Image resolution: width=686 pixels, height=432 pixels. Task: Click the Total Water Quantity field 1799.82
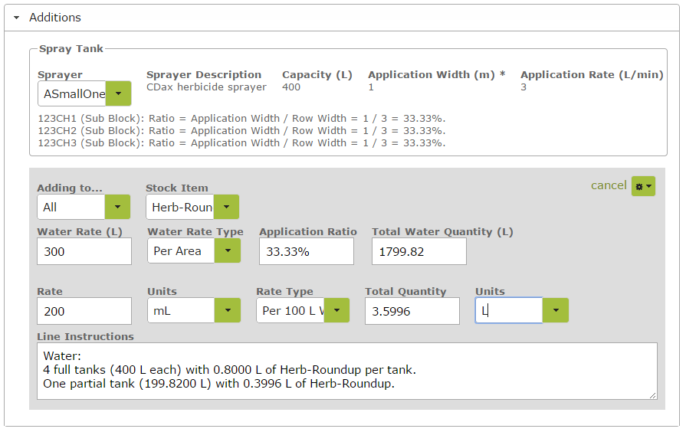pyautogui.click(x=419, y=251)
